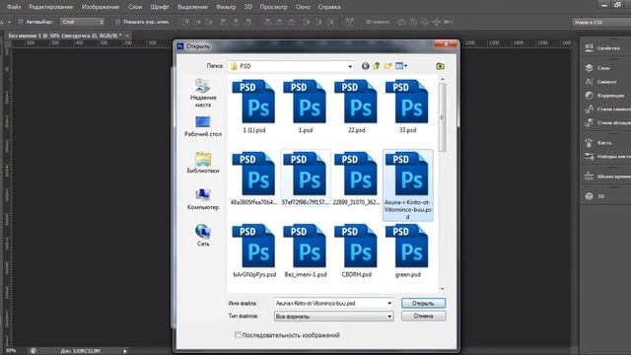Toggle the Автовыбор checkbox in options bar
631x355 pixels.
(x=21, y=22)
